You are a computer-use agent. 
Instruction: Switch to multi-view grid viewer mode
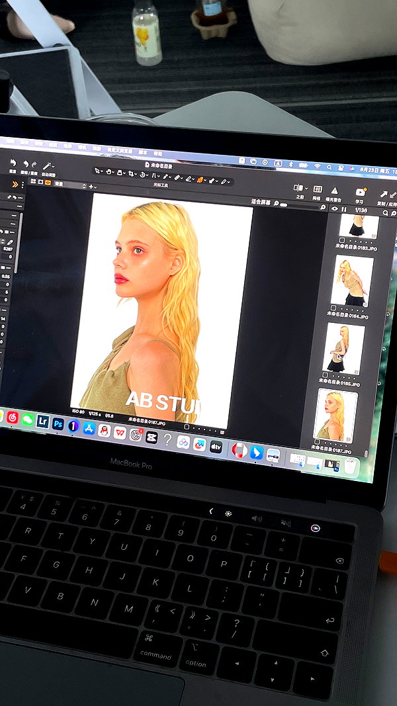point(32,181)
